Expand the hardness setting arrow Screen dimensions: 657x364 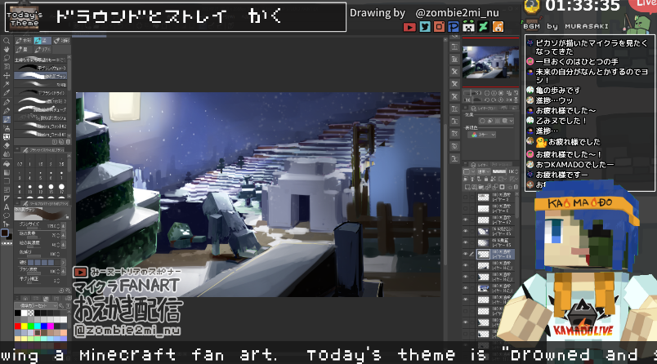[x=63, y=262]
